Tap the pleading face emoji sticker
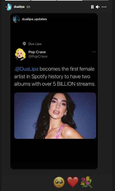Image resolution: width=115 pixels, height=191 pixels. click(59, 182)
